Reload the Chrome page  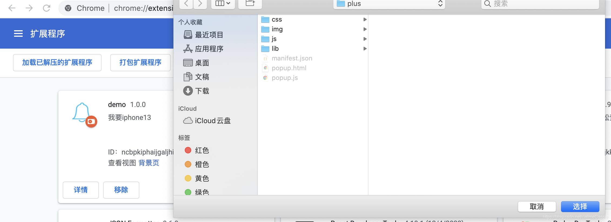click(46, 8)
